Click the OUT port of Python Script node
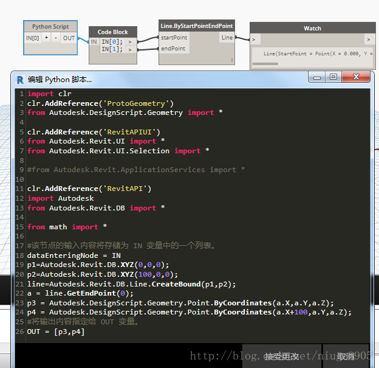379x368 pixels. coord(69,38)
